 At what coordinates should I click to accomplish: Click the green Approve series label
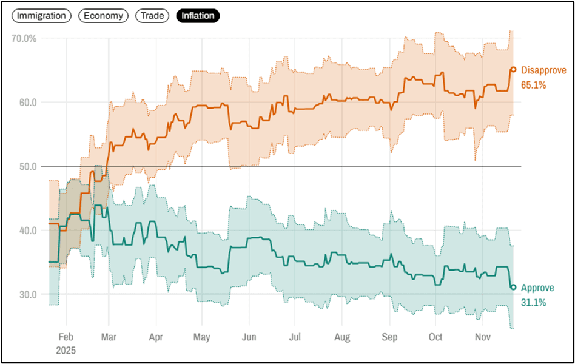pos(537,288)
